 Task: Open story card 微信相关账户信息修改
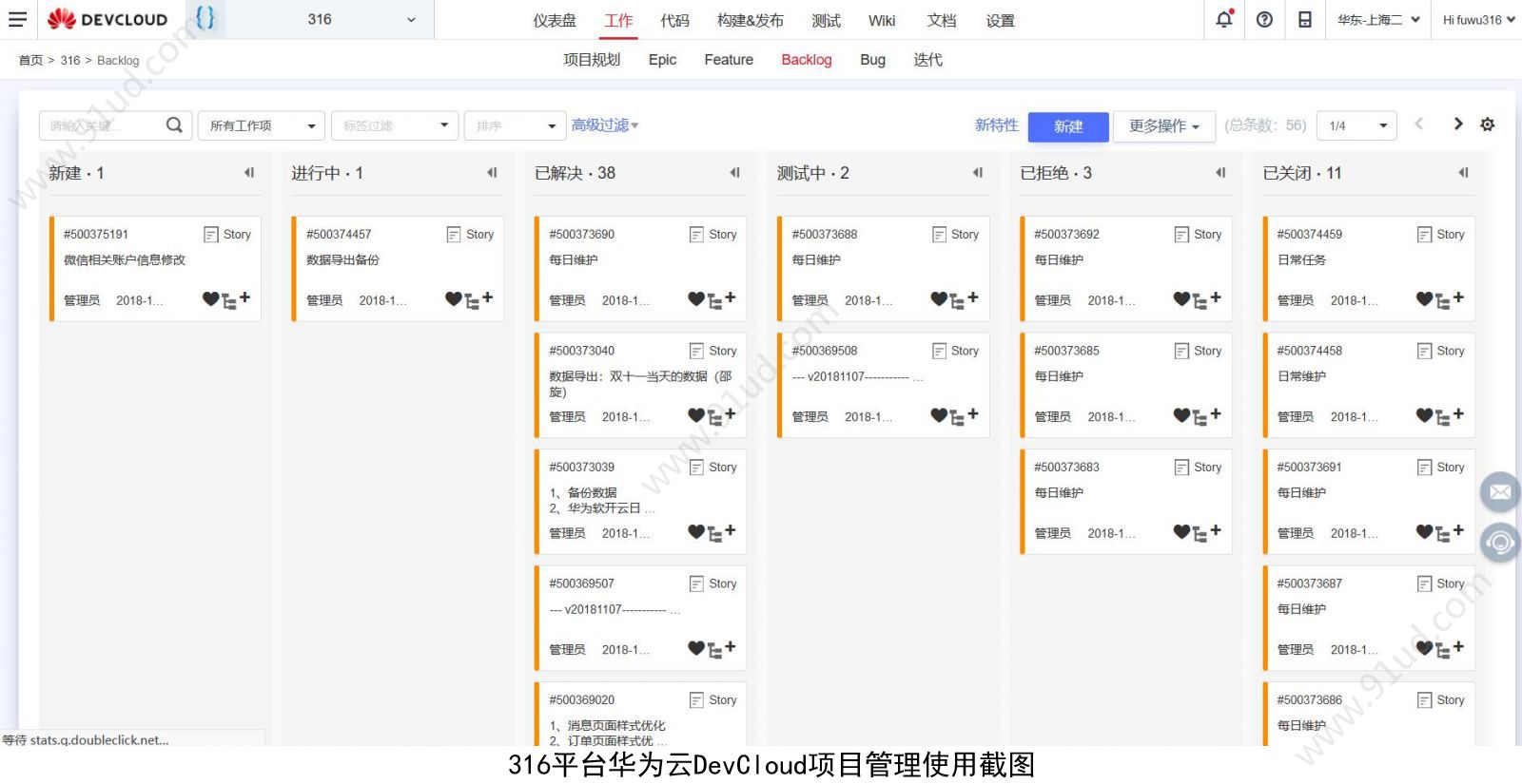pos(156,269)
